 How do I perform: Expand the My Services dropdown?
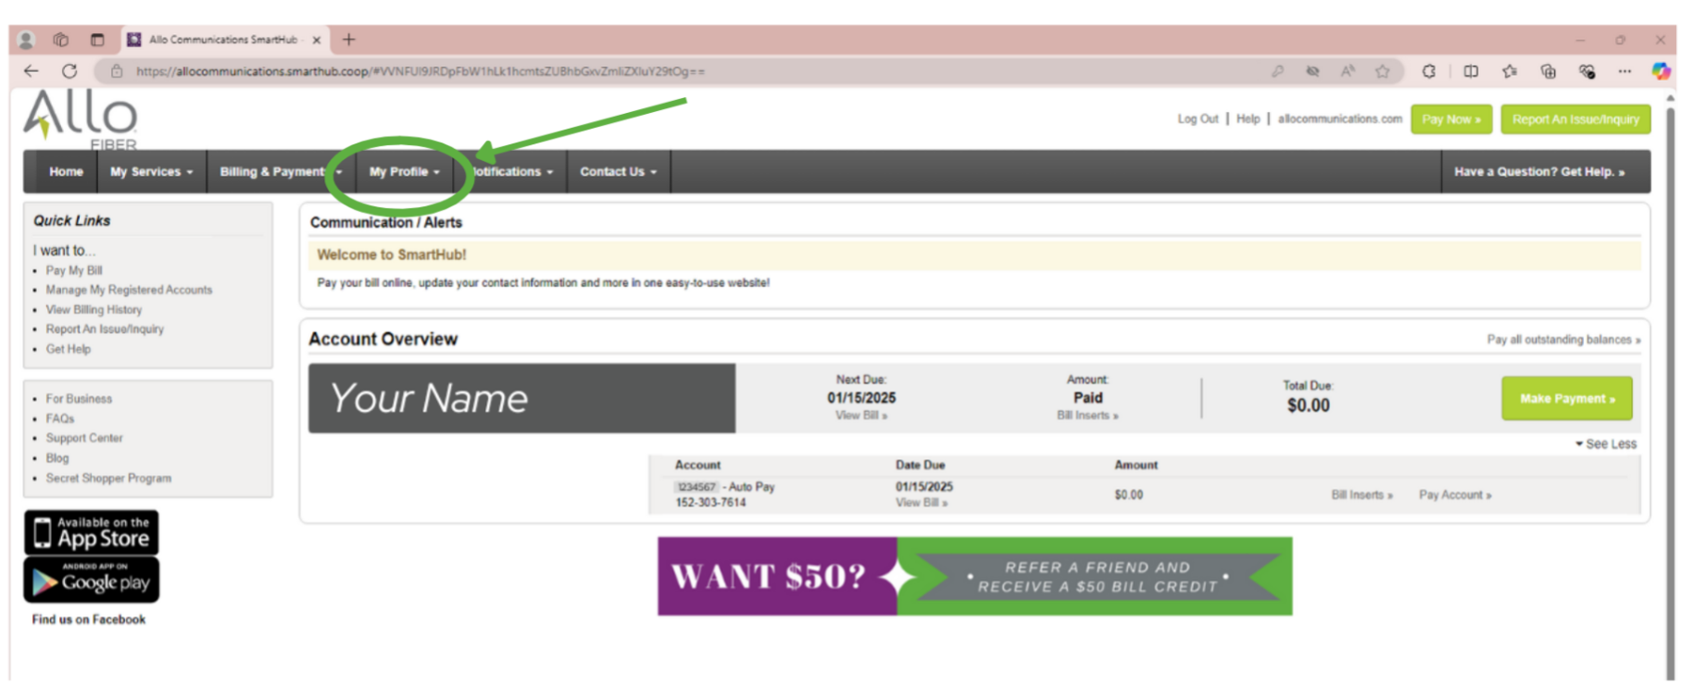point(152,172)
